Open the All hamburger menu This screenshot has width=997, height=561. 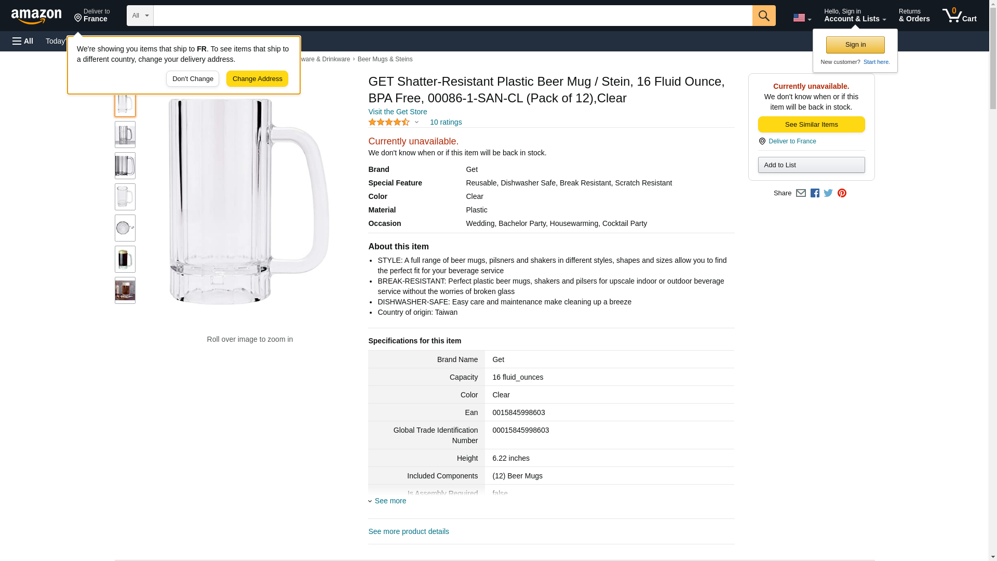[x=23, y=41]
